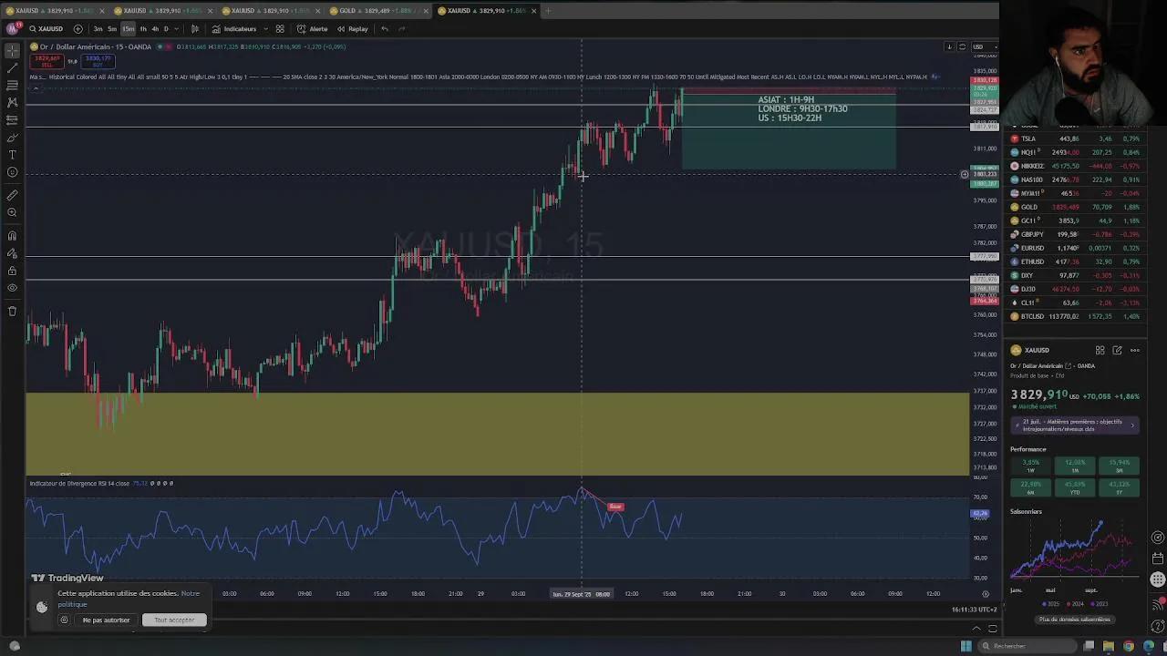This screenshot has height=656, width=1167.
Task: Expand the timeframe interval dropdown arrow
Action: point(176,29)
